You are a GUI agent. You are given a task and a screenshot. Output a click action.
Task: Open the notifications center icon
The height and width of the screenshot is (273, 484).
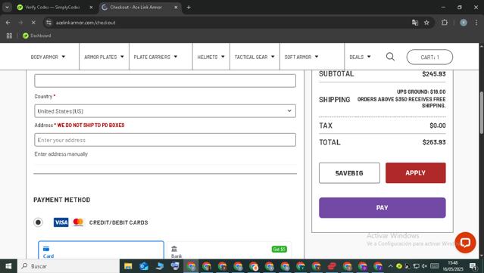pos(473,266)
